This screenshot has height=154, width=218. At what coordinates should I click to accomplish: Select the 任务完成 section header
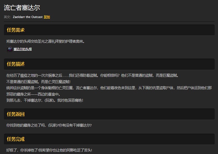16,139
